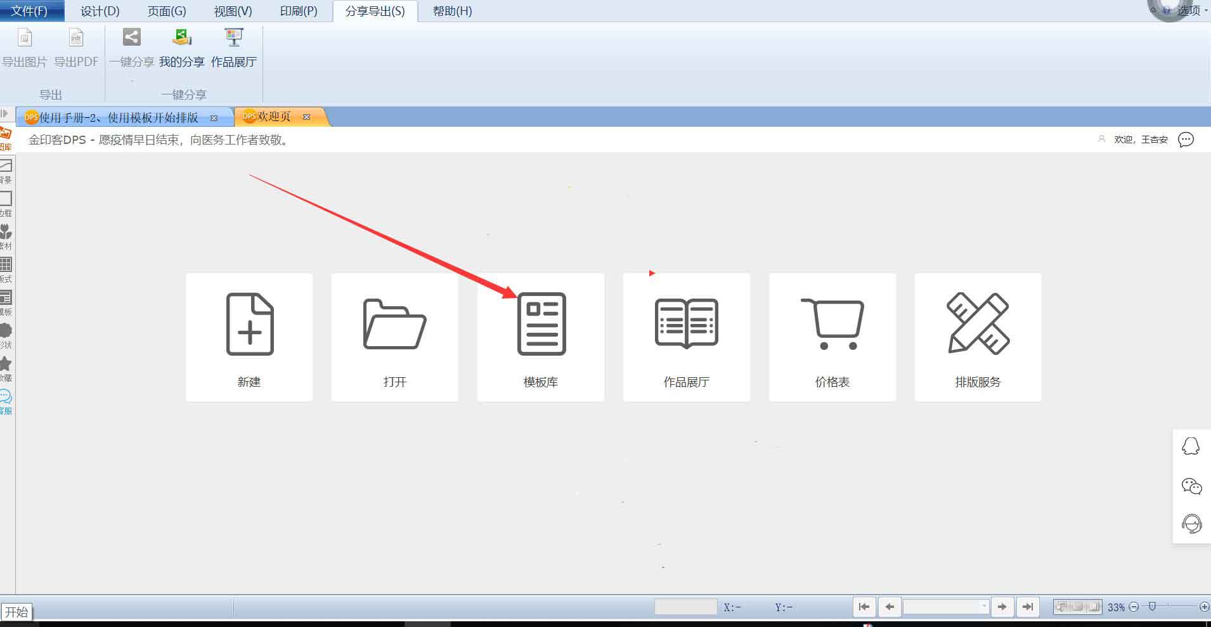Click username 王杏安

pos(1155,139)
